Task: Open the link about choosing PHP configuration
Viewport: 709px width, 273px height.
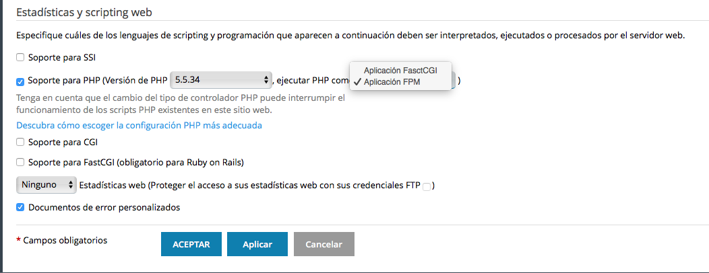Action: pos(139,125)
